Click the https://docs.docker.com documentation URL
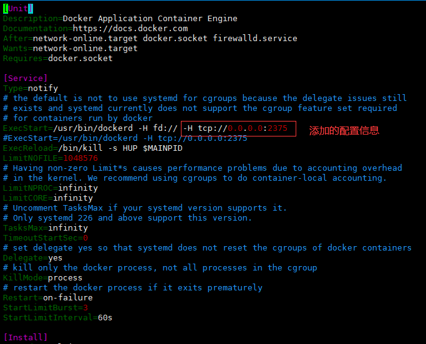Screen dimensions: 426x344 pos(130,29)
